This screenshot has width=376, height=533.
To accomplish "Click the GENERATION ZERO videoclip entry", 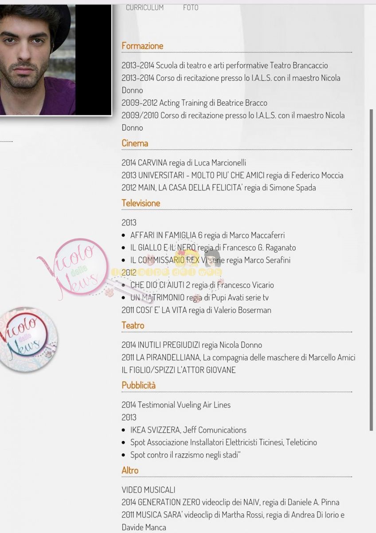I will point(231,502).
